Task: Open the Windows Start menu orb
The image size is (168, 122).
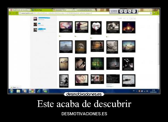Action: 11,91
